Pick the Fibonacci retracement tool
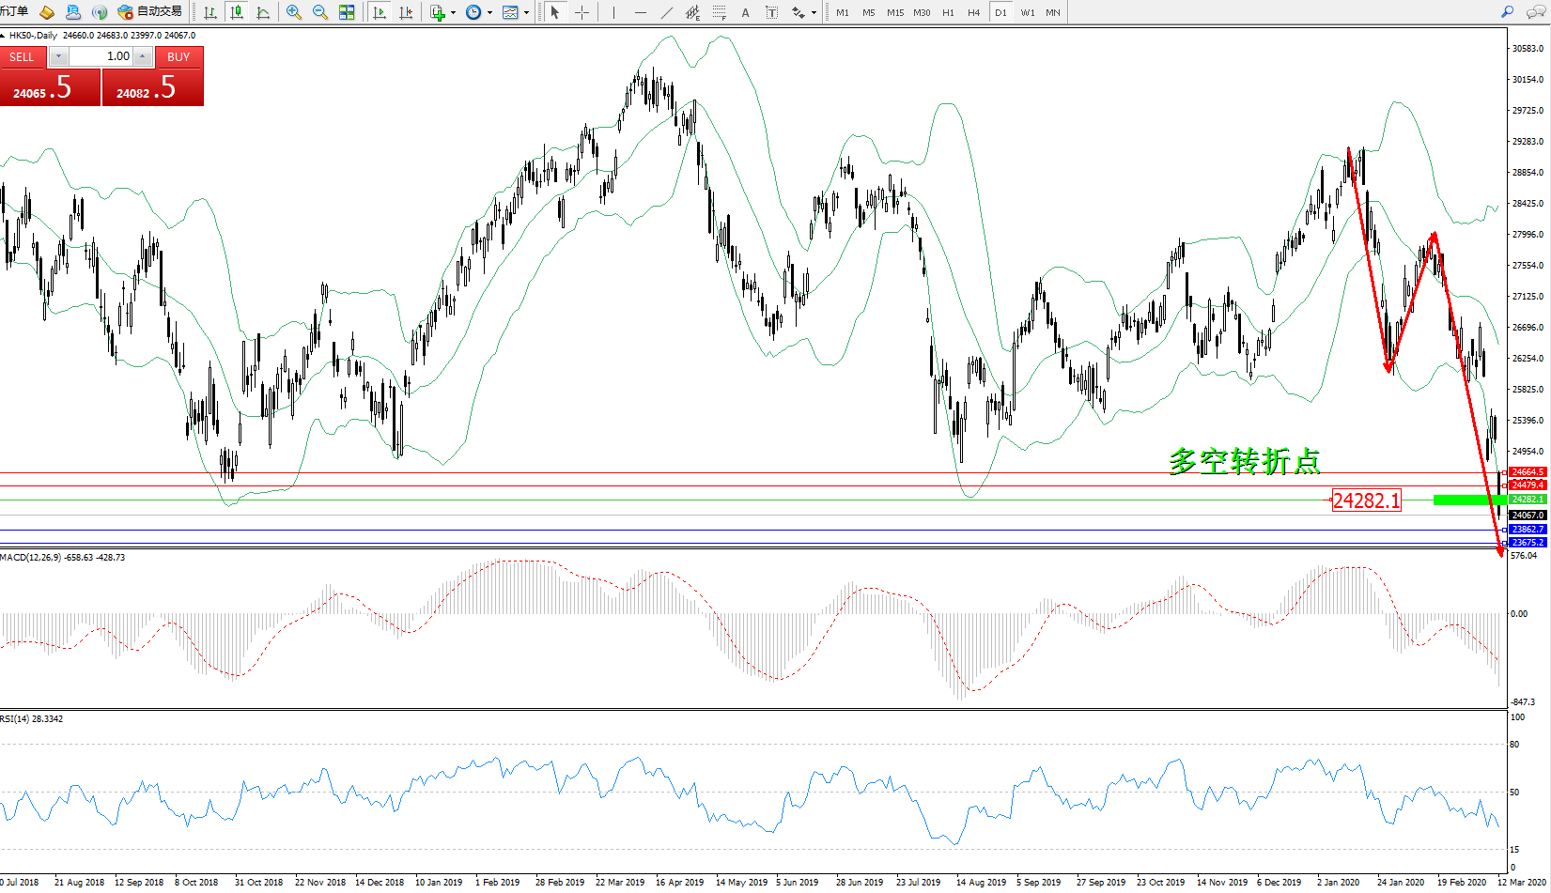Viewport: 1551px width, 893px height. (x=719, y=12)
